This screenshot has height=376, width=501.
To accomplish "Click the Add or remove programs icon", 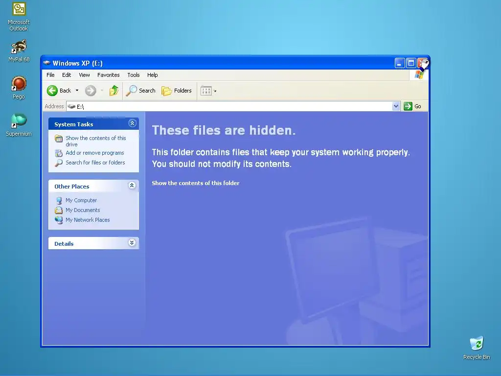I will (59, 153).
